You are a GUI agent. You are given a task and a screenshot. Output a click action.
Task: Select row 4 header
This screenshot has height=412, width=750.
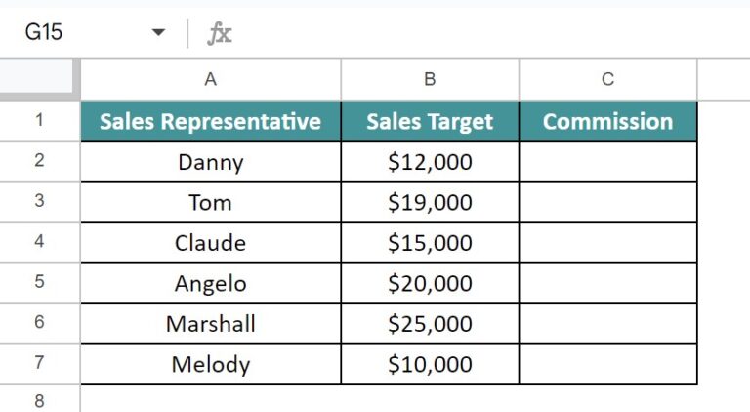tap(40, 242)
